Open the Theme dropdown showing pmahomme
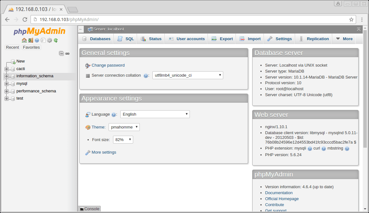369x213 pixels. point(124,127)
